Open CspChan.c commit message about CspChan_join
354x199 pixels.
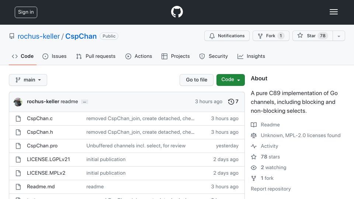pyautogui.click(x=140, y=118)
